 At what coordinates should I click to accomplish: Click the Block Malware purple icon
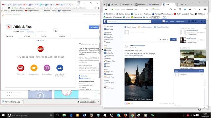47,68
